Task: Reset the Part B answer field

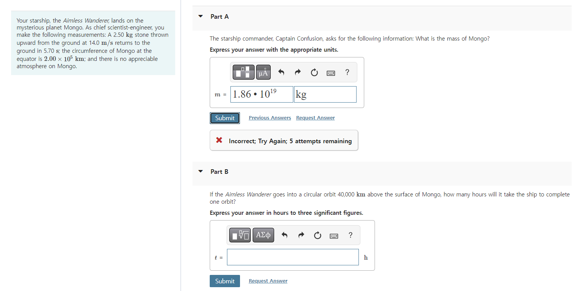Action: (317, 235)
